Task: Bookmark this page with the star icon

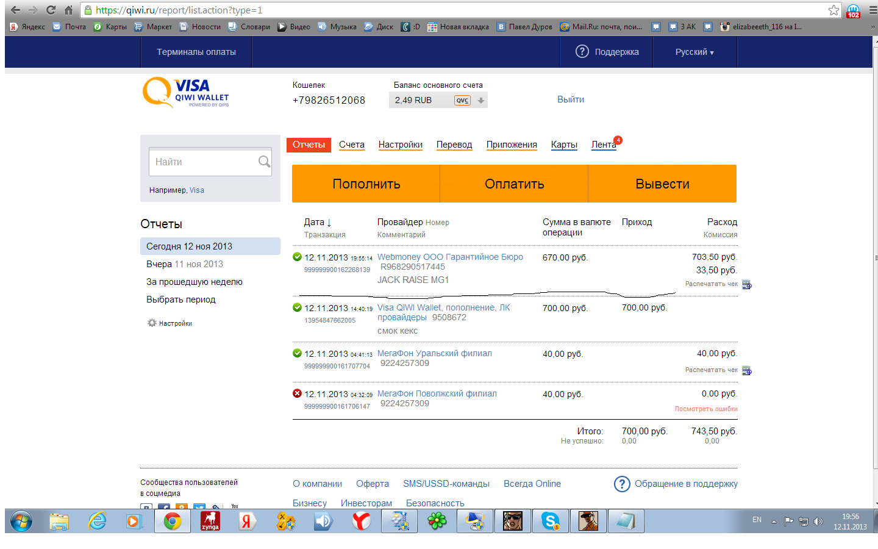Action: tap(833, 10)
